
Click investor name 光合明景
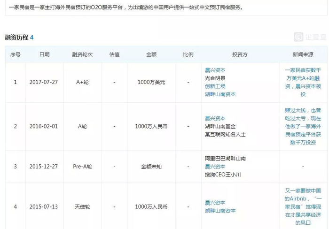coord(215,78)
